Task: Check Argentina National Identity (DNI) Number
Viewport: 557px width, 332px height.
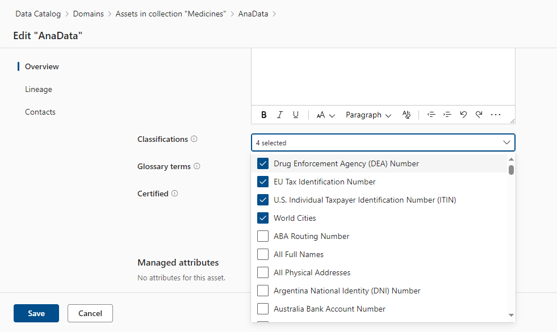Action: 263,291
